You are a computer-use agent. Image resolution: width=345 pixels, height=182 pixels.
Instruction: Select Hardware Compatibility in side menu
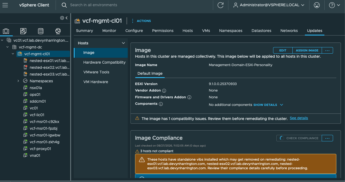click(104, 62)
